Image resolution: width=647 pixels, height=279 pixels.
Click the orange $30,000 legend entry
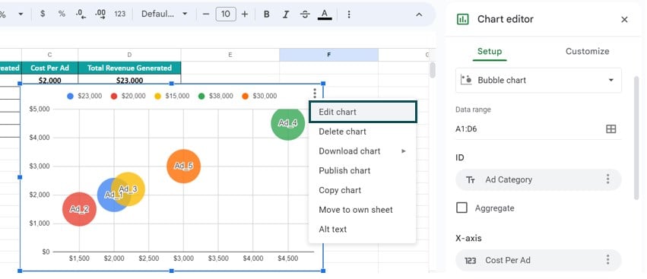(x=259, y=96)
